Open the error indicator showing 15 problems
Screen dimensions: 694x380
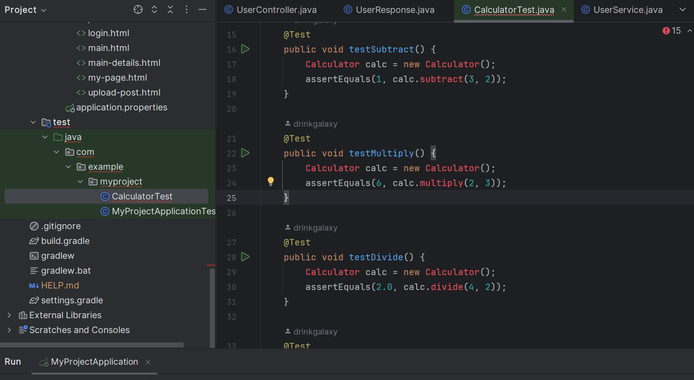[x=672, y=31]
